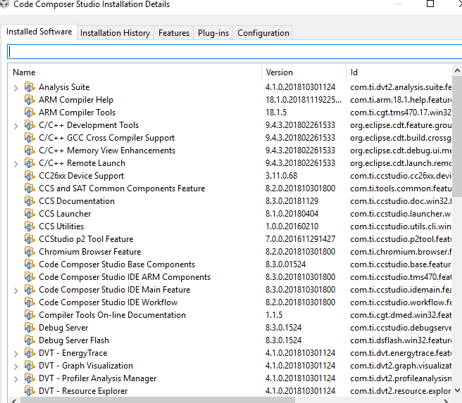Click the CCS and SAT Common Components icon

[x=30, y=188]
